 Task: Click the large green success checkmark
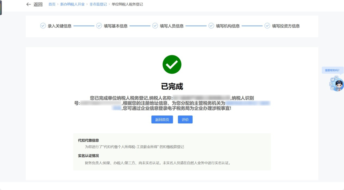pos(172,64)
